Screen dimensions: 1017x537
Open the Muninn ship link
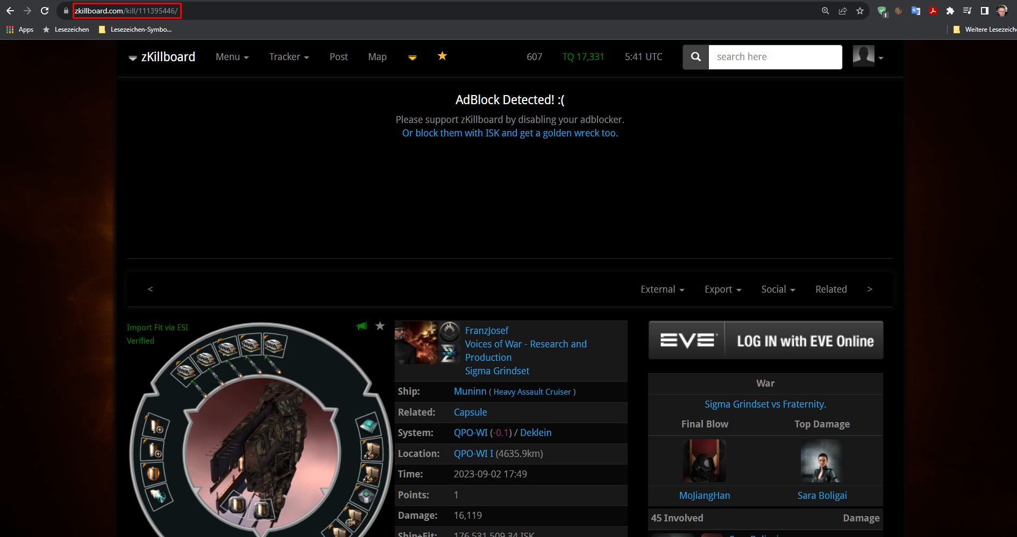pyautogui.click(x=470, y=391)
